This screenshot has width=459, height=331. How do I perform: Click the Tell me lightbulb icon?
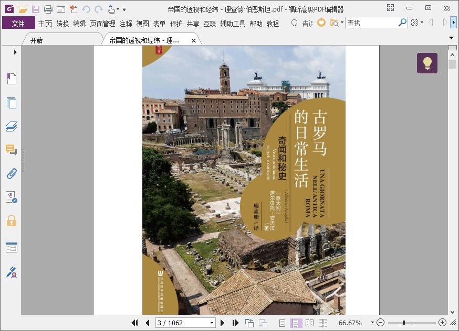tap(294, 23)
